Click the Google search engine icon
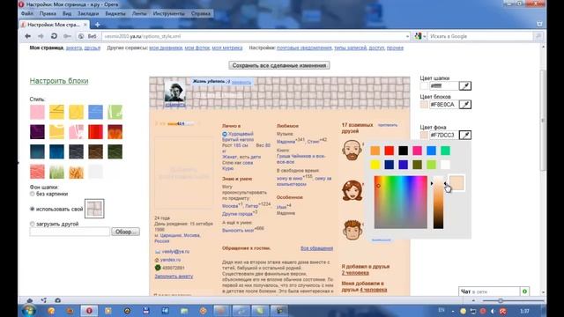The width and height of the screenshot is (564, 317). click(418, 36)
